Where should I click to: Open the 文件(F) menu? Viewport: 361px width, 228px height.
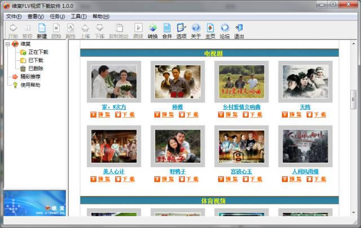[14, 16]
